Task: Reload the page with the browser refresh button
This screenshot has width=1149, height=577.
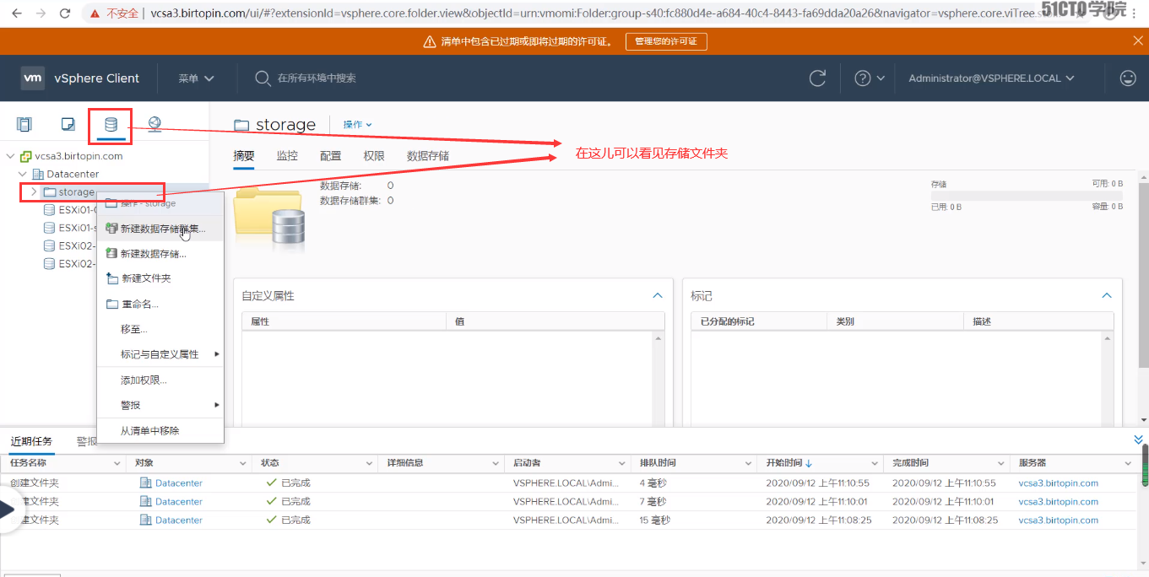Action: click(x=65, y=13)
